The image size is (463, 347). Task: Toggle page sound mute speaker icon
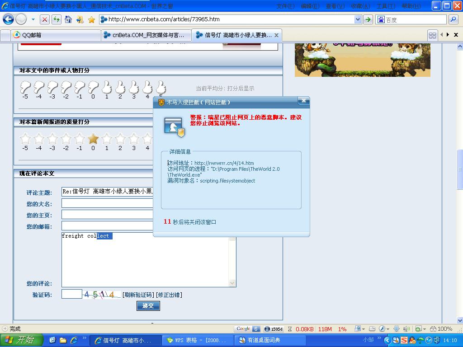tap(406, 328)
